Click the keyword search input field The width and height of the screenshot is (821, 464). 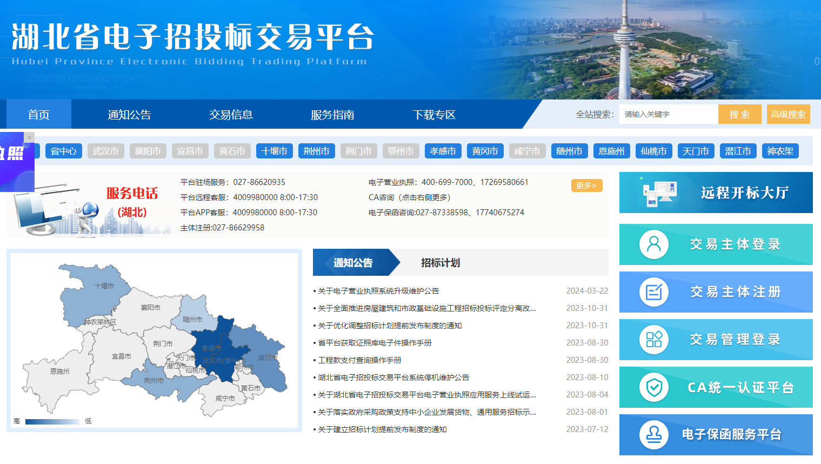point(668,114)
